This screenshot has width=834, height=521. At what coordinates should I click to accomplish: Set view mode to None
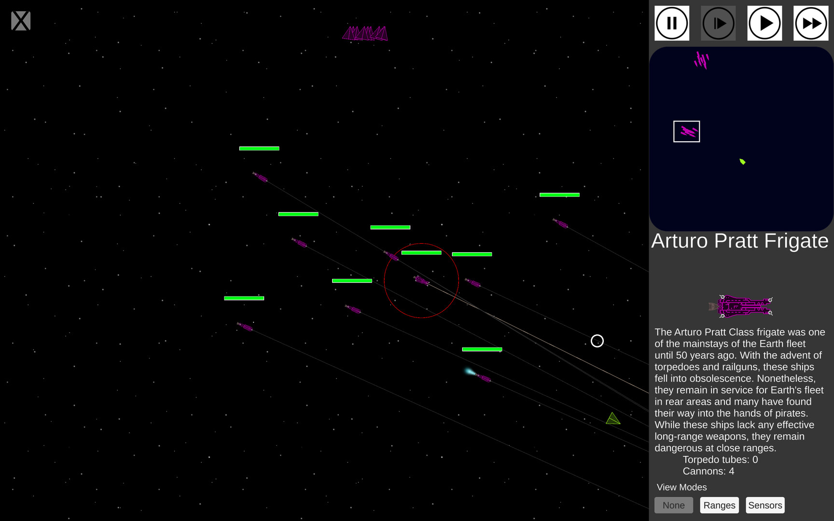tap(674, 505)
